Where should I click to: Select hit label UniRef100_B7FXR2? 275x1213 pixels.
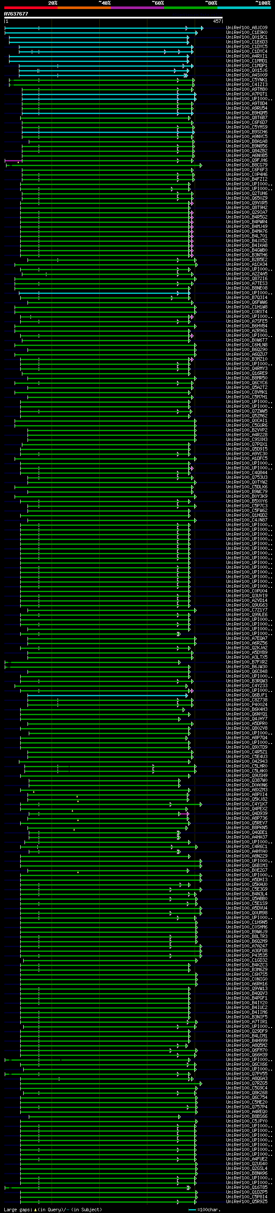tap(247, 662)
